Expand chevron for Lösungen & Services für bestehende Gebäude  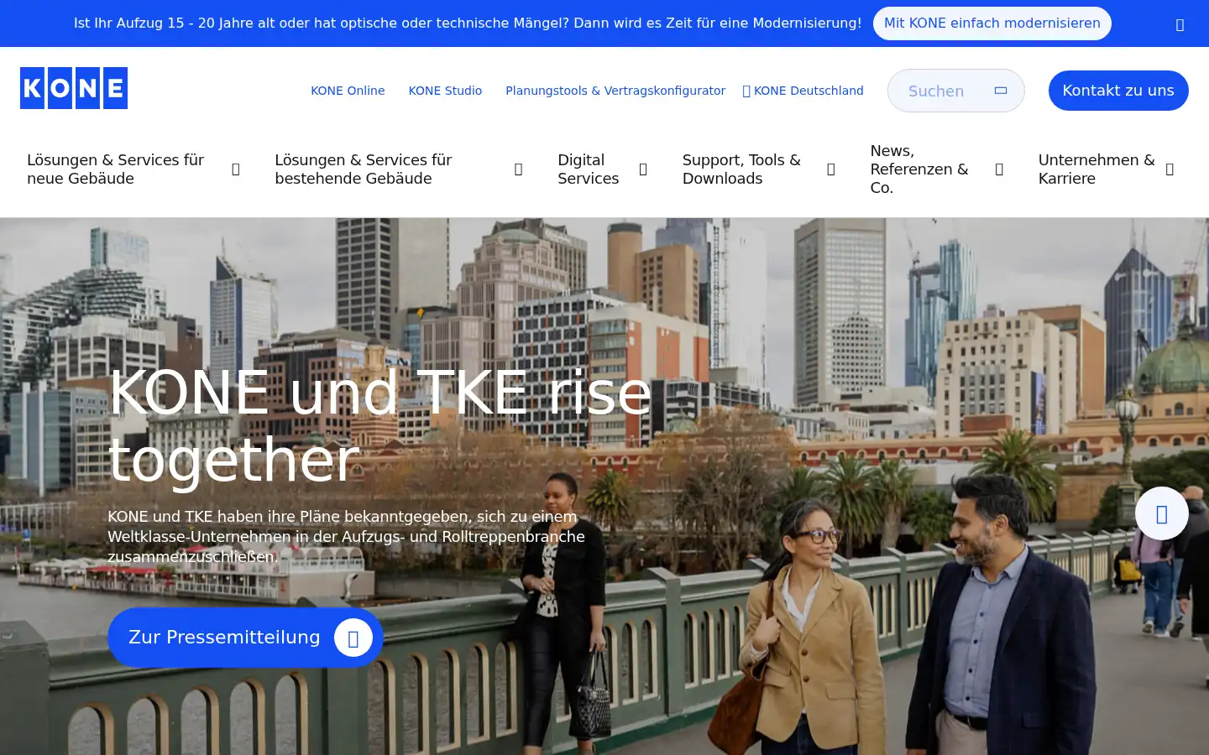[x=518, y=169]
